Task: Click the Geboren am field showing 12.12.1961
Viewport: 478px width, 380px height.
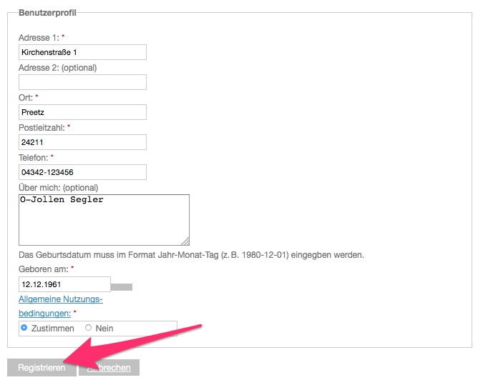Action: click(64, 284)
